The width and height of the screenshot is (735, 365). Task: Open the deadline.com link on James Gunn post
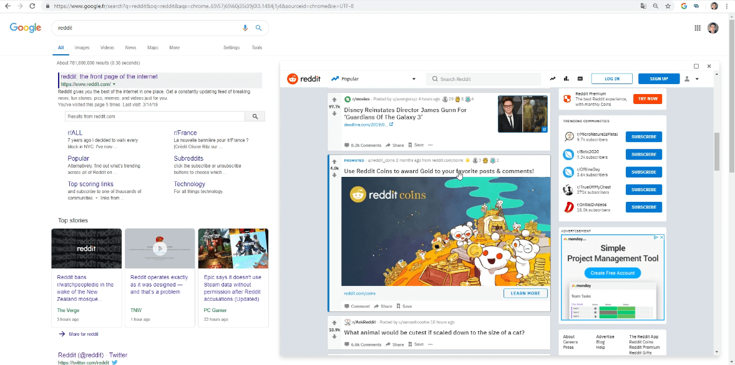(369, 125)
